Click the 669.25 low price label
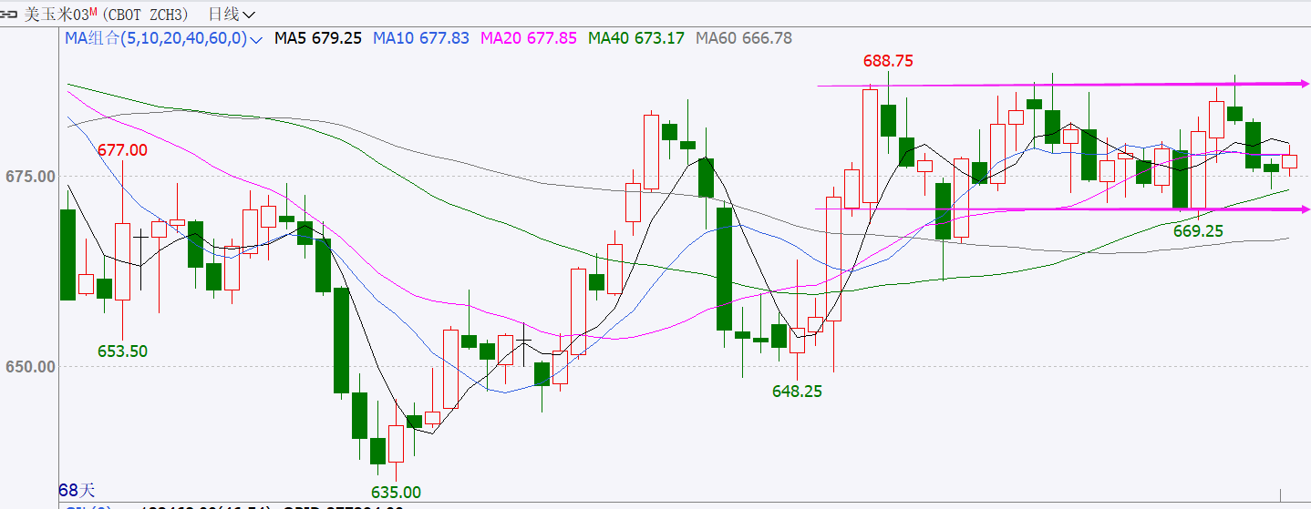1311x509 pixels. pos(1198,231)
